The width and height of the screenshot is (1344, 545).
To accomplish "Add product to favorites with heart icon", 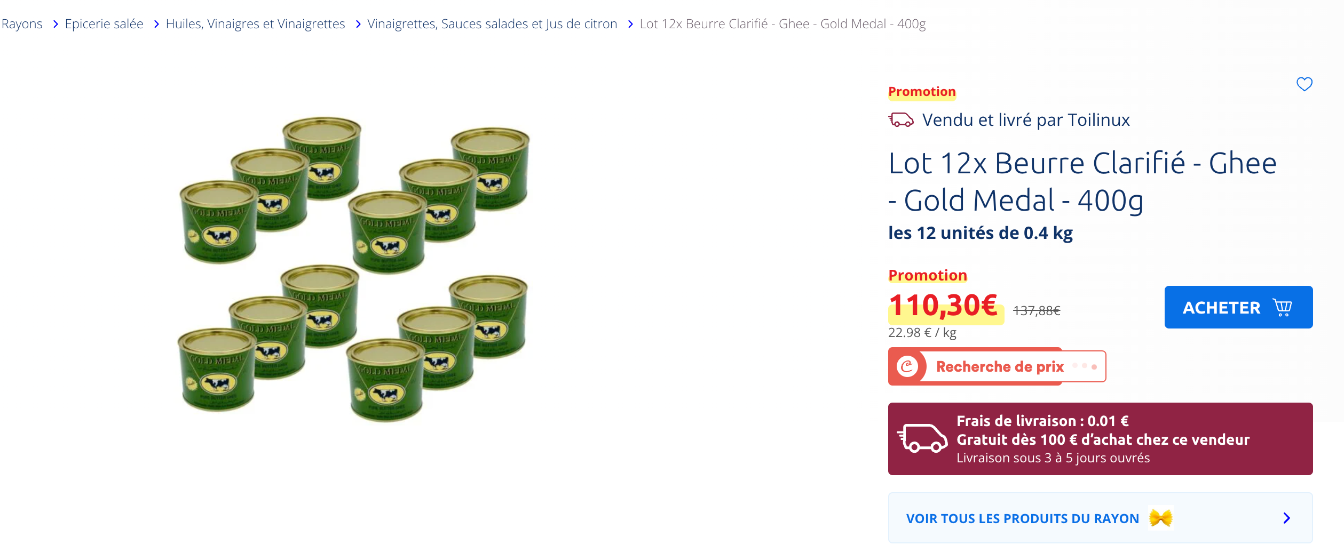I will point(1304,84).
